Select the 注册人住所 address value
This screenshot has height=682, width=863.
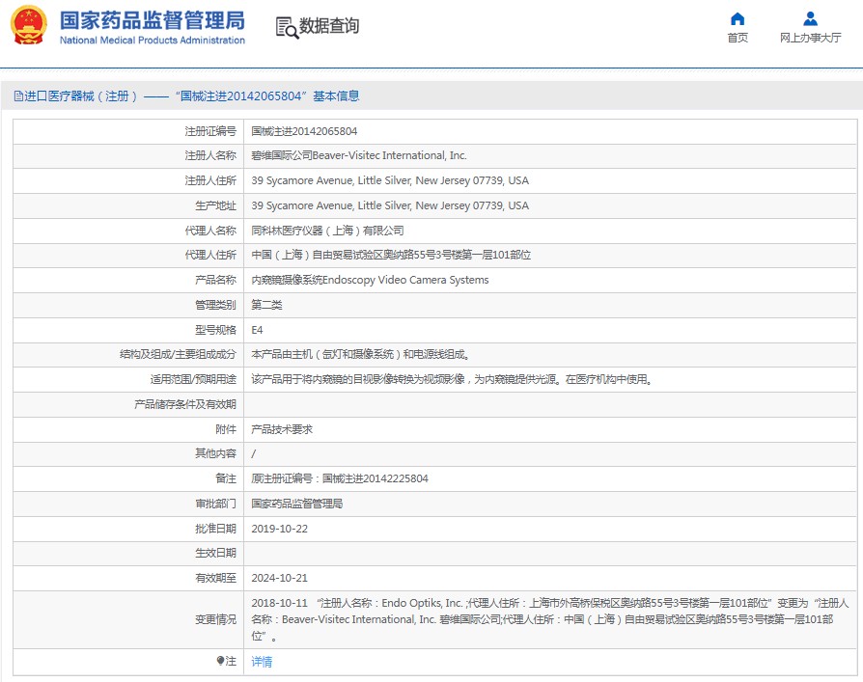coord(390,181)
